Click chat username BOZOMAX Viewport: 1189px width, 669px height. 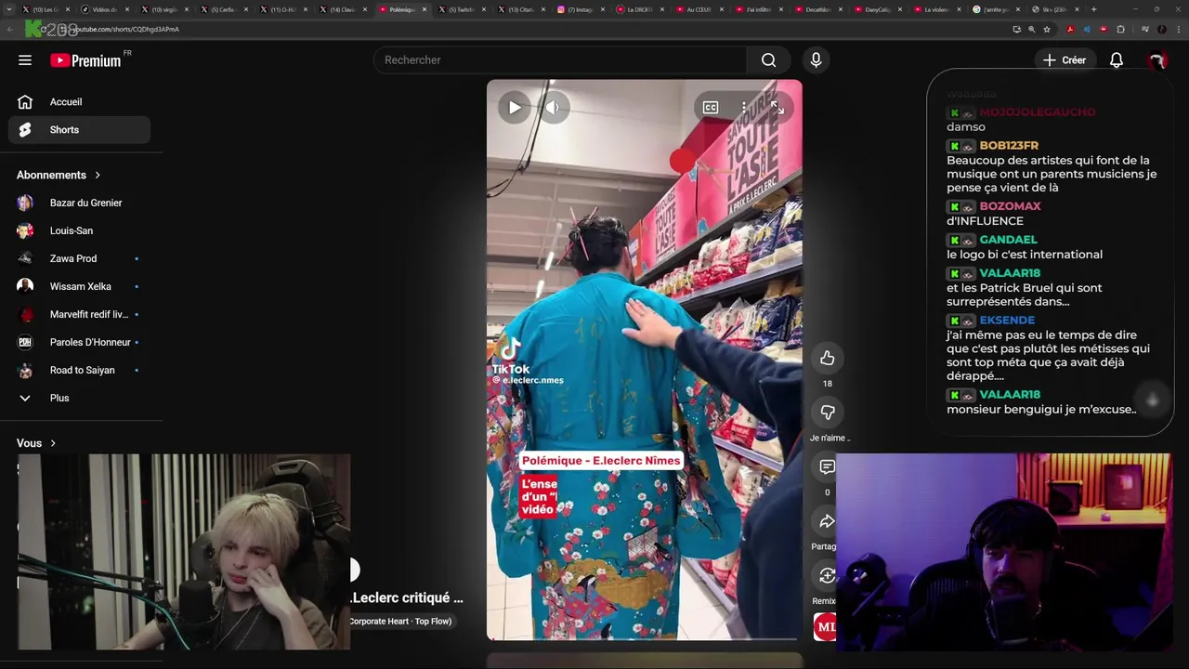point(1010,206)
